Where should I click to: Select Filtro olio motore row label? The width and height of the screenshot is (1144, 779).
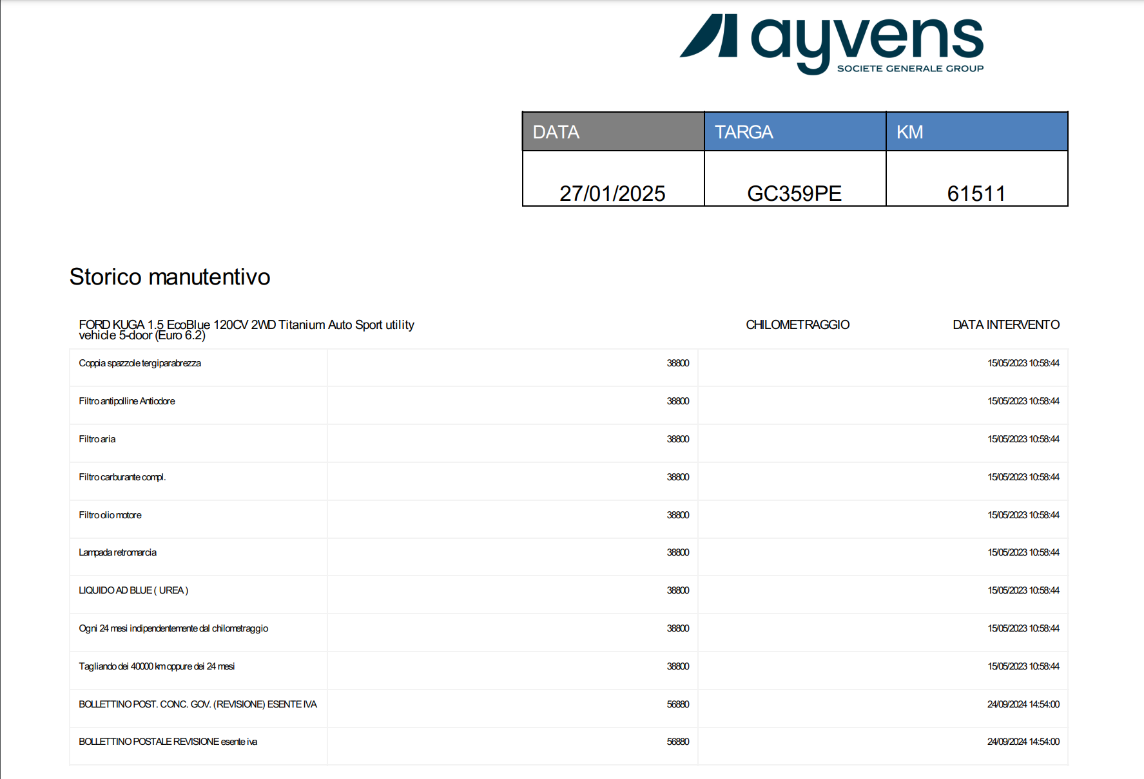(110, 515)
